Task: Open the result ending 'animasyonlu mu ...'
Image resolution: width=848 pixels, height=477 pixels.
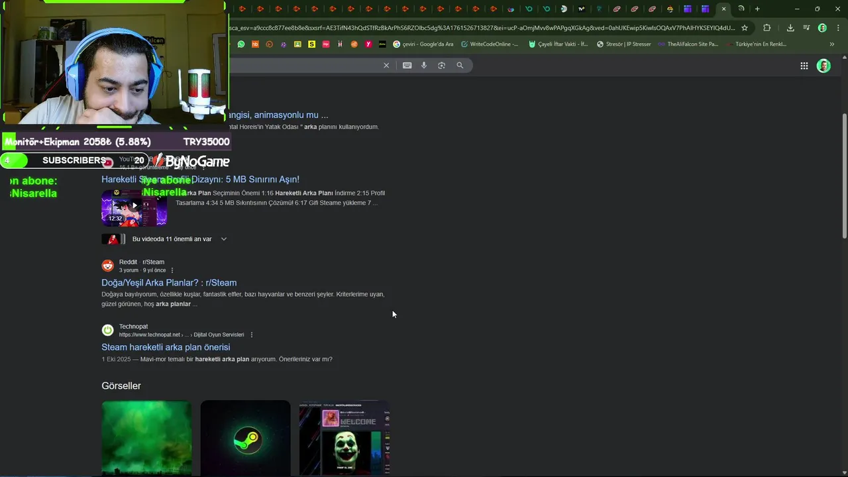Action: [278, 115]
